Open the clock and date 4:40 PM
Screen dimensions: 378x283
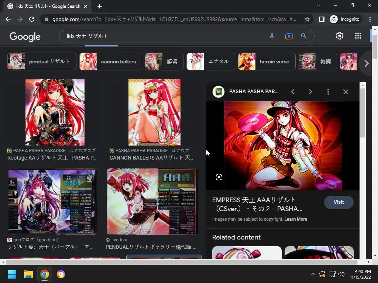(x=361, y=274)
